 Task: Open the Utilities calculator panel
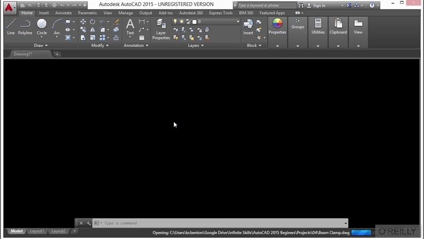point(318,27)
